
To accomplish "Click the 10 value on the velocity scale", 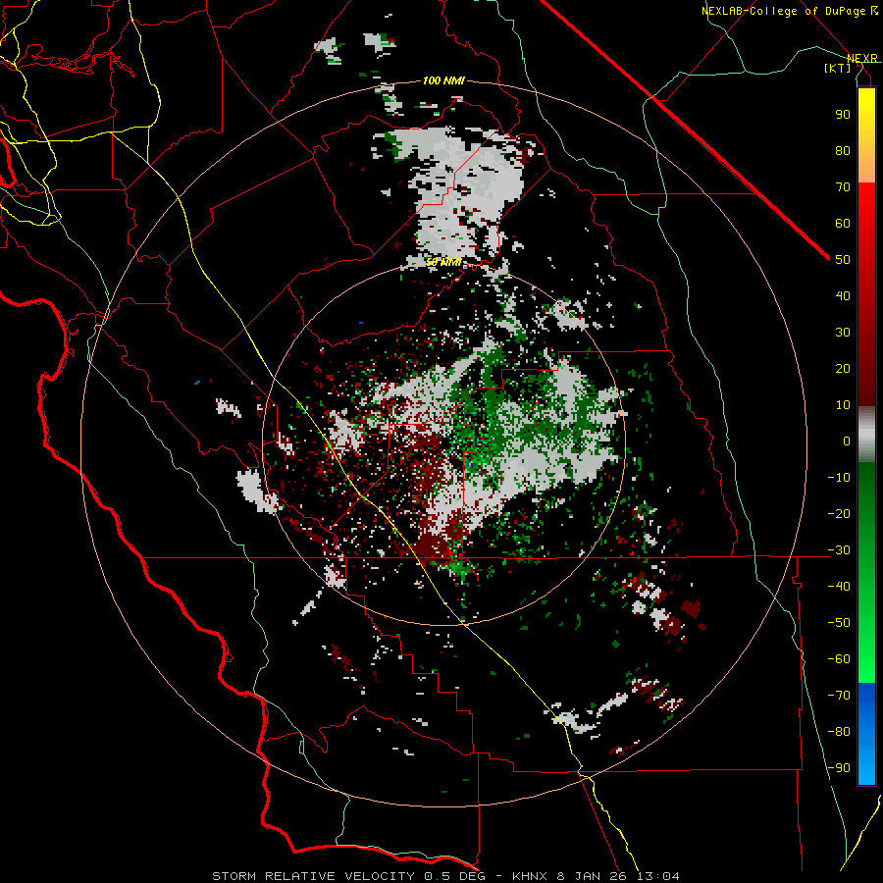I will (843, 405).
